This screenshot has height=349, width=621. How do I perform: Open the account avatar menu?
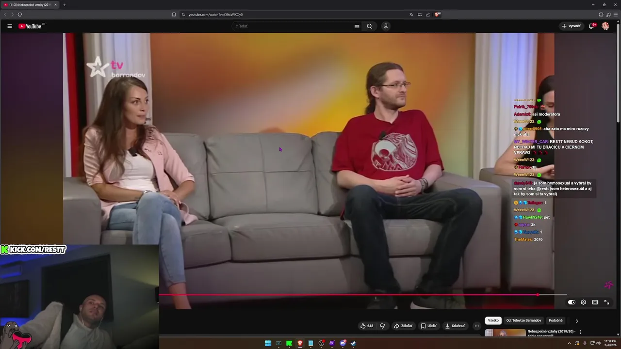(605, 26)
